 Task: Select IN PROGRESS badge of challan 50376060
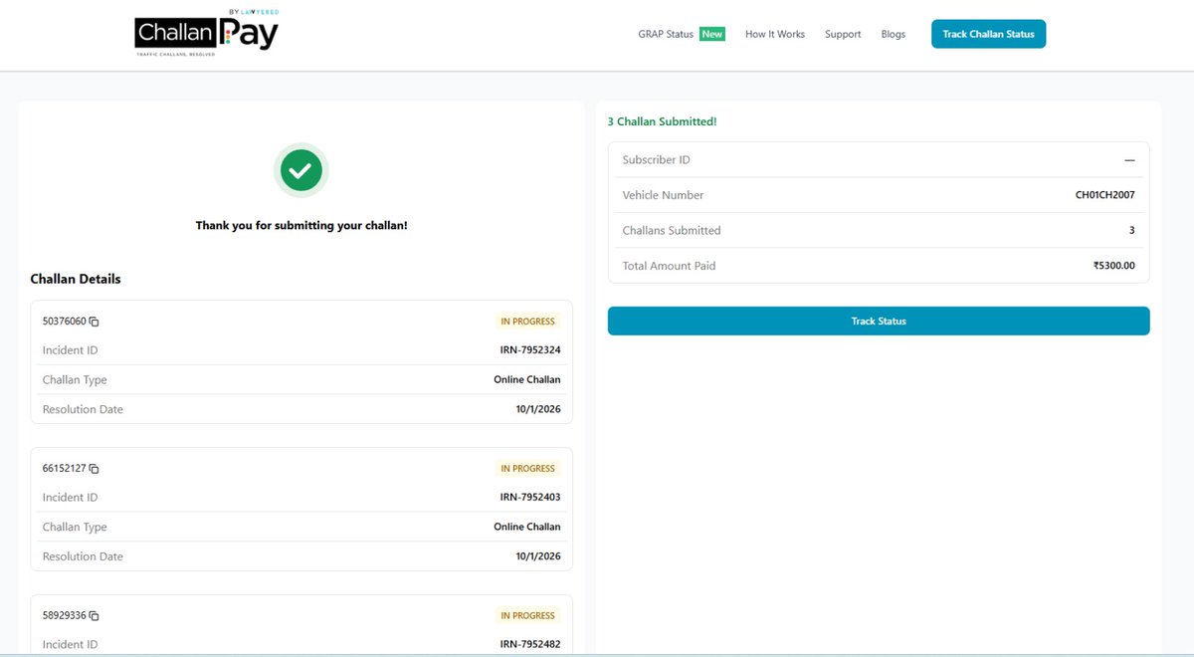[x=527, y=322]
